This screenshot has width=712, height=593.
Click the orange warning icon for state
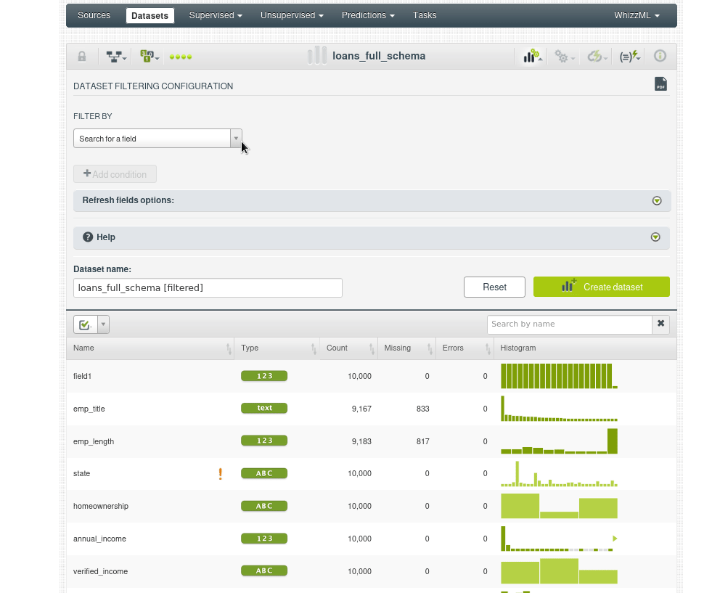(x=220, y=474)
